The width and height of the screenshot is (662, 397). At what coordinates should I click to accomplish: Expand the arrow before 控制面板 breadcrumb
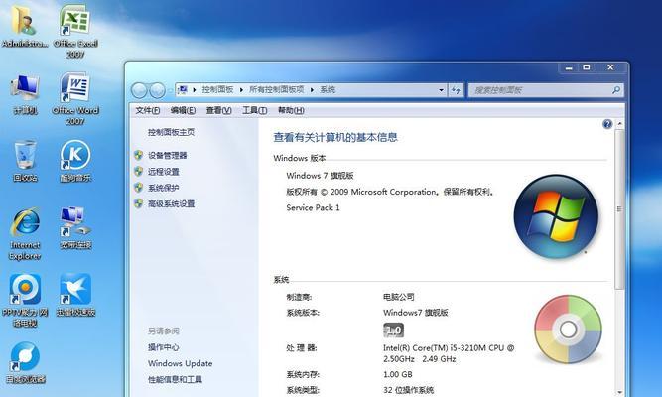195,90
